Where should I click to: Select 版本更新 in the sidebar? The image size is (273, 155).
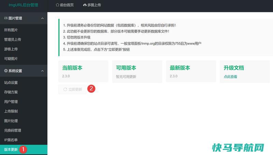(24, 150)
